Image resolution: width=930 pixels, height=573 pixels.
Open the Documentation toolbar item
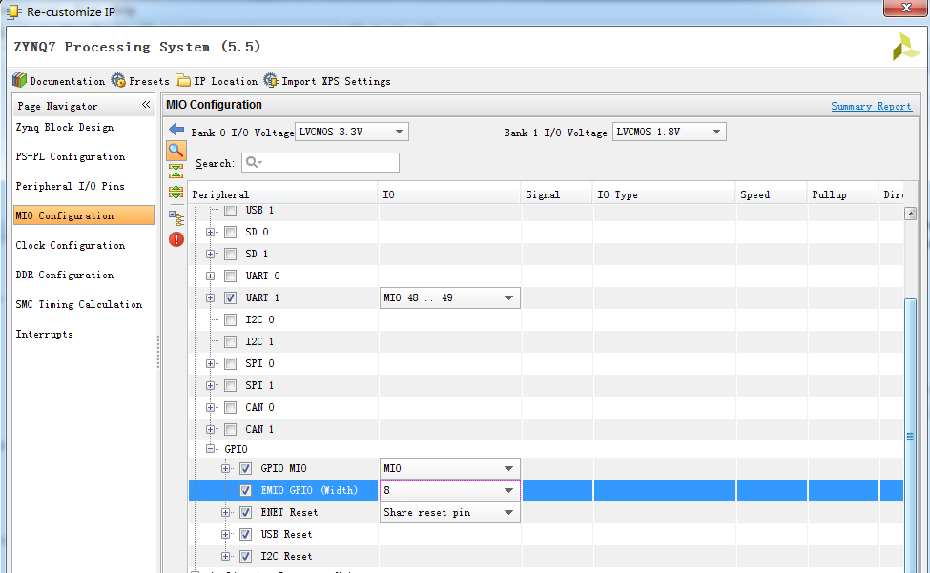[x=58, y=81]
